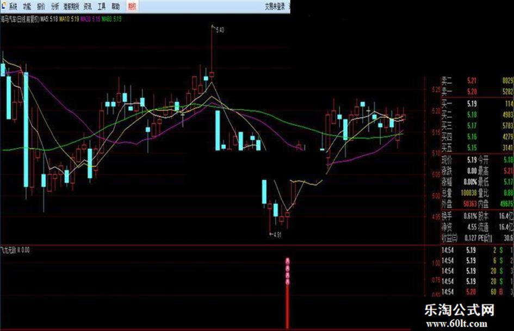Select the 卖二 5.21 order row
The height and width of the screenshot is (331, 514).
click(x=478, y=80)
